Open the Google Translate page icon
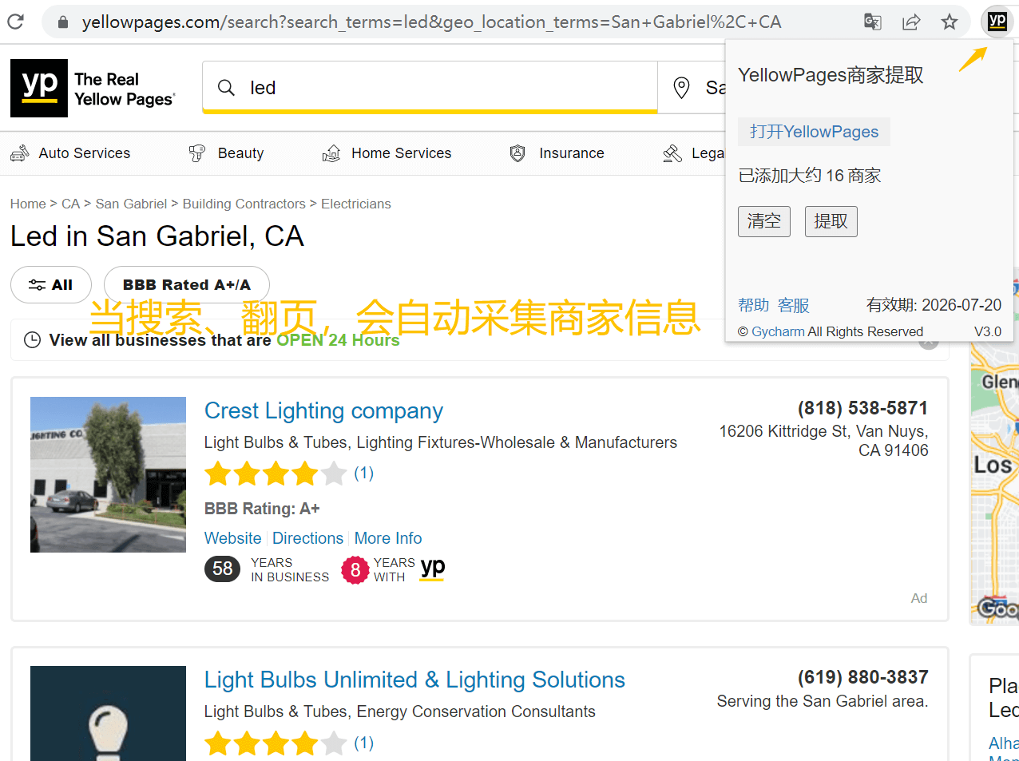This screenshot has width=1019, height=761. tap(873, 22)
